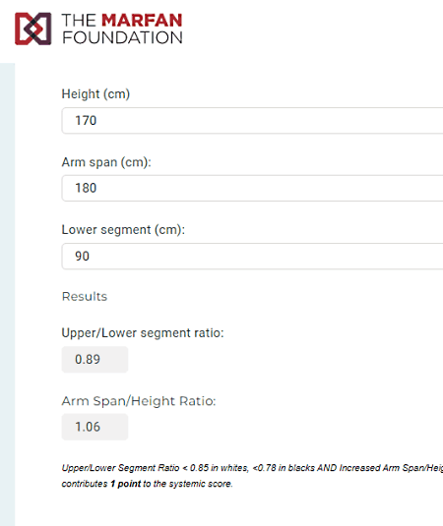Screen dimensions: 443x526
Task: Click the Upper/Lower segment ratio label
Action: [143, 333]
